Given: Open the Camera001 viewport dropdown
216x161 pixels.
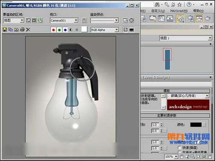Looking at the screenshot, I should 64,21.
